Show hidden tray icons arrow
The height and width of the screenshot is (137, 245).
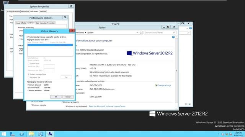[219, 134]
